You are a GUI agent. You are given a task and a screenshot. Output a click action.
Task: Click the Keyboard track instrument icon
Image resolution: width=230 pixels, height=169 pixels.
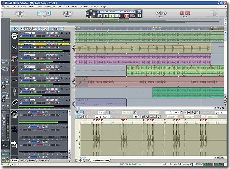[15, 47]
